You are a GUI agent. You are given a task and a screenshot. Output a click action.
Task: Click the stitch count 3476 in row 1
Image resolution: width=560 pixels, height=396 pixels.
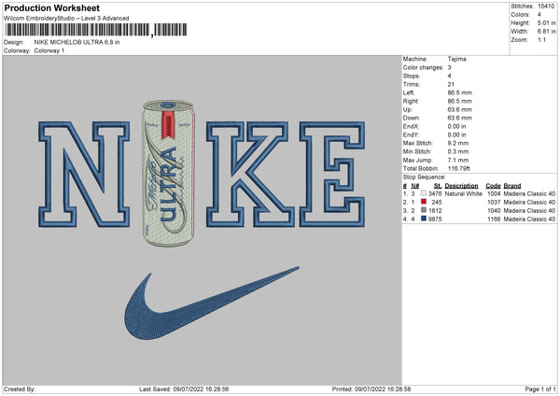[x=435, y=193]
